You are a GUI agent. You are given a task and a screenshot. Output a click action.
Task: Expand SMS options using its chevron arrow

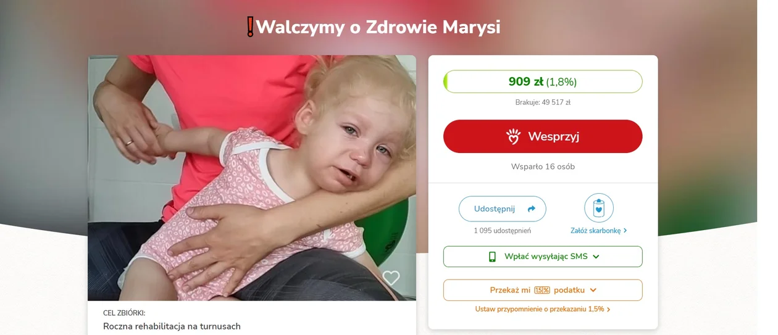(x=596, y=257)
